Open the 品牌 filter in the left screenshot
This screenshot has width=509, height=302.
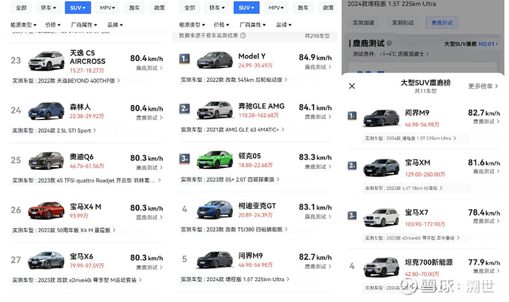pyautogui.click(x=115, y=25)
